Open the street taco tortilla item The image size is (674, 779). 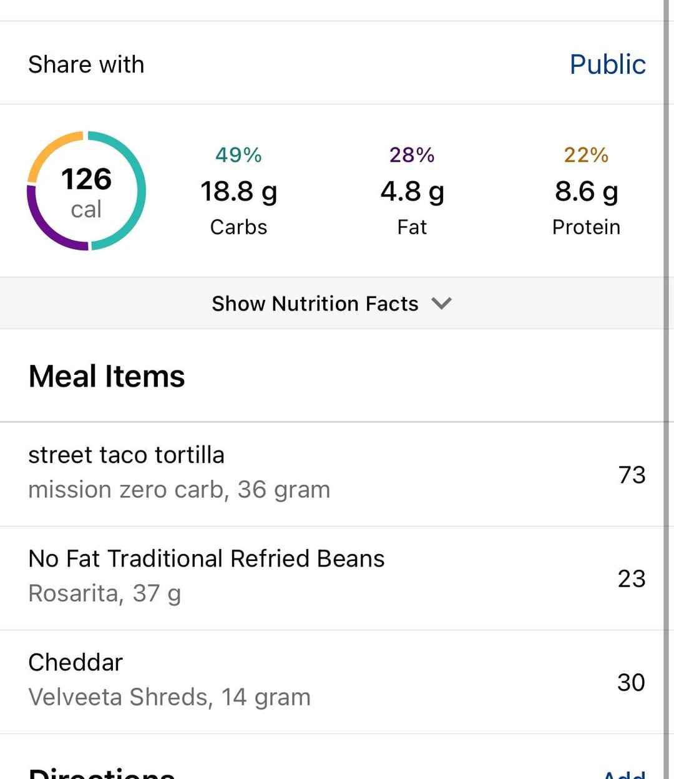tap(332, 474)
